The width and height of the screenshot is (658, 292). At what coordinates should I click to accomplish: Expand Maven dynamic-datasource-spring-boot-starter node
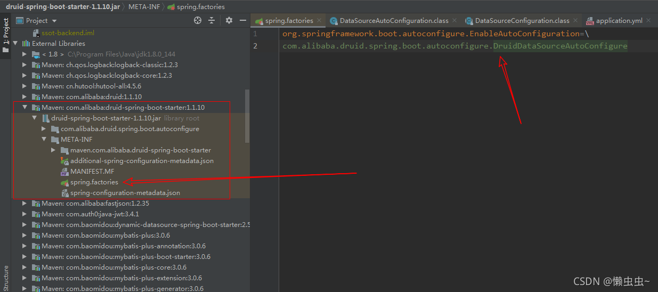pos(25,225)
